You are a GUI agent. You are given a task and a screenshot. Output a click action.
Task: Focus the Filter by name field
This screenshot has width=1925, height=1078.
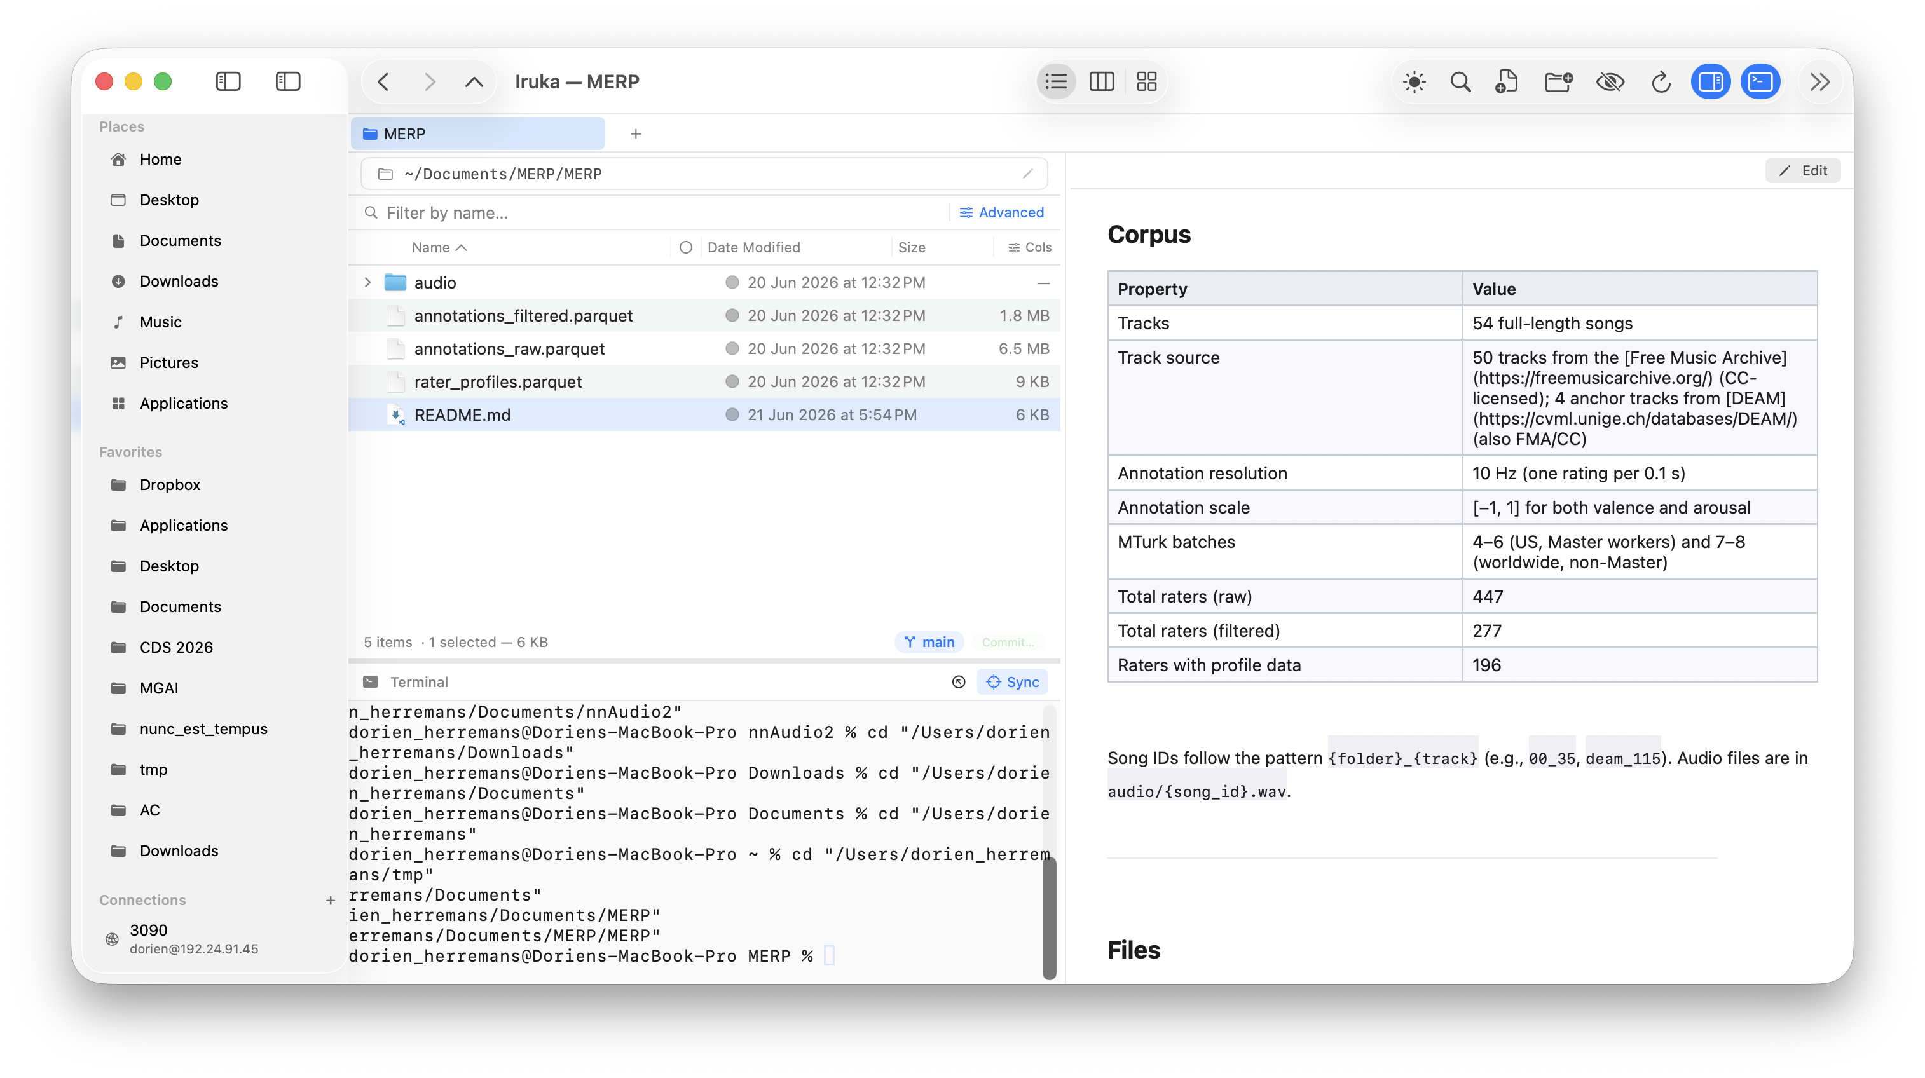pyautogui.click(x=654, y=213)
